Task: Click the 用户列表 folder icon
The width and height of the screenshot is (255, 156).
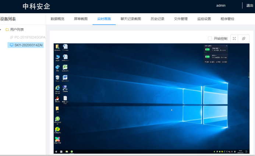Action: click(7, 29)
